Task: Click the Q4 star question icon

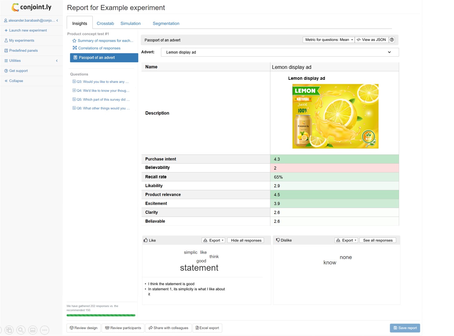Action: [74, 90]
